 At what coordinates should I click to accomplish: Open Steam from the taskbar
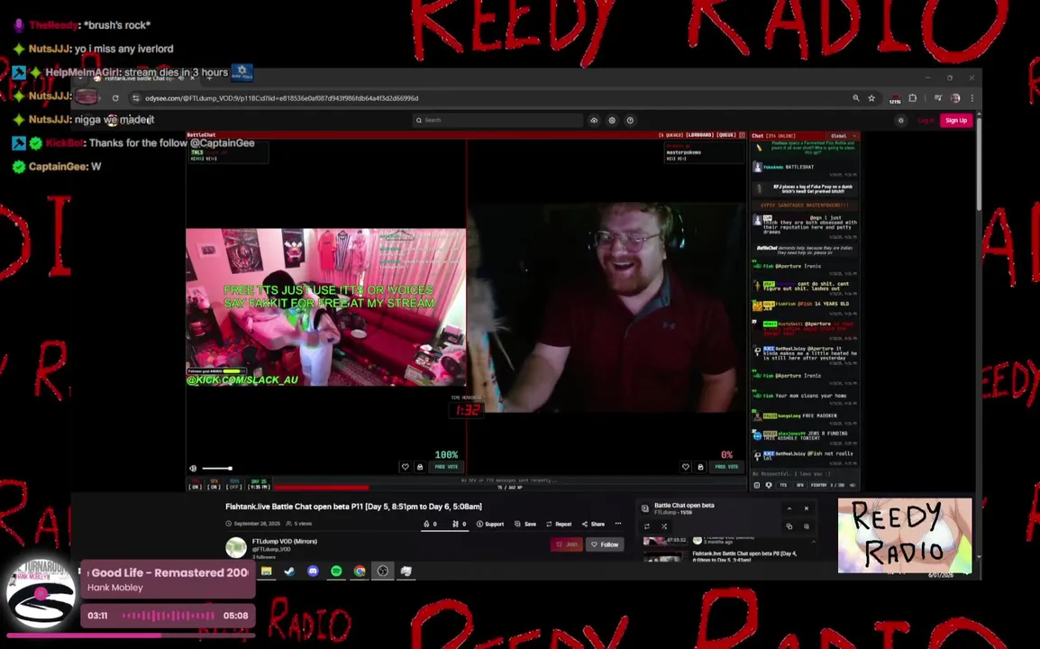289,571
